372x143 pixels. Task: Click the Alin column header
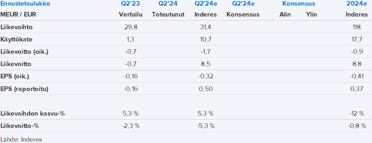(x=285, y=14)
